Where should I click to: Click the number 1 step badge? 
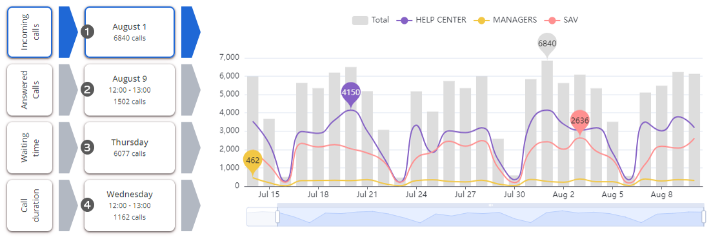(x=87, y=32)
